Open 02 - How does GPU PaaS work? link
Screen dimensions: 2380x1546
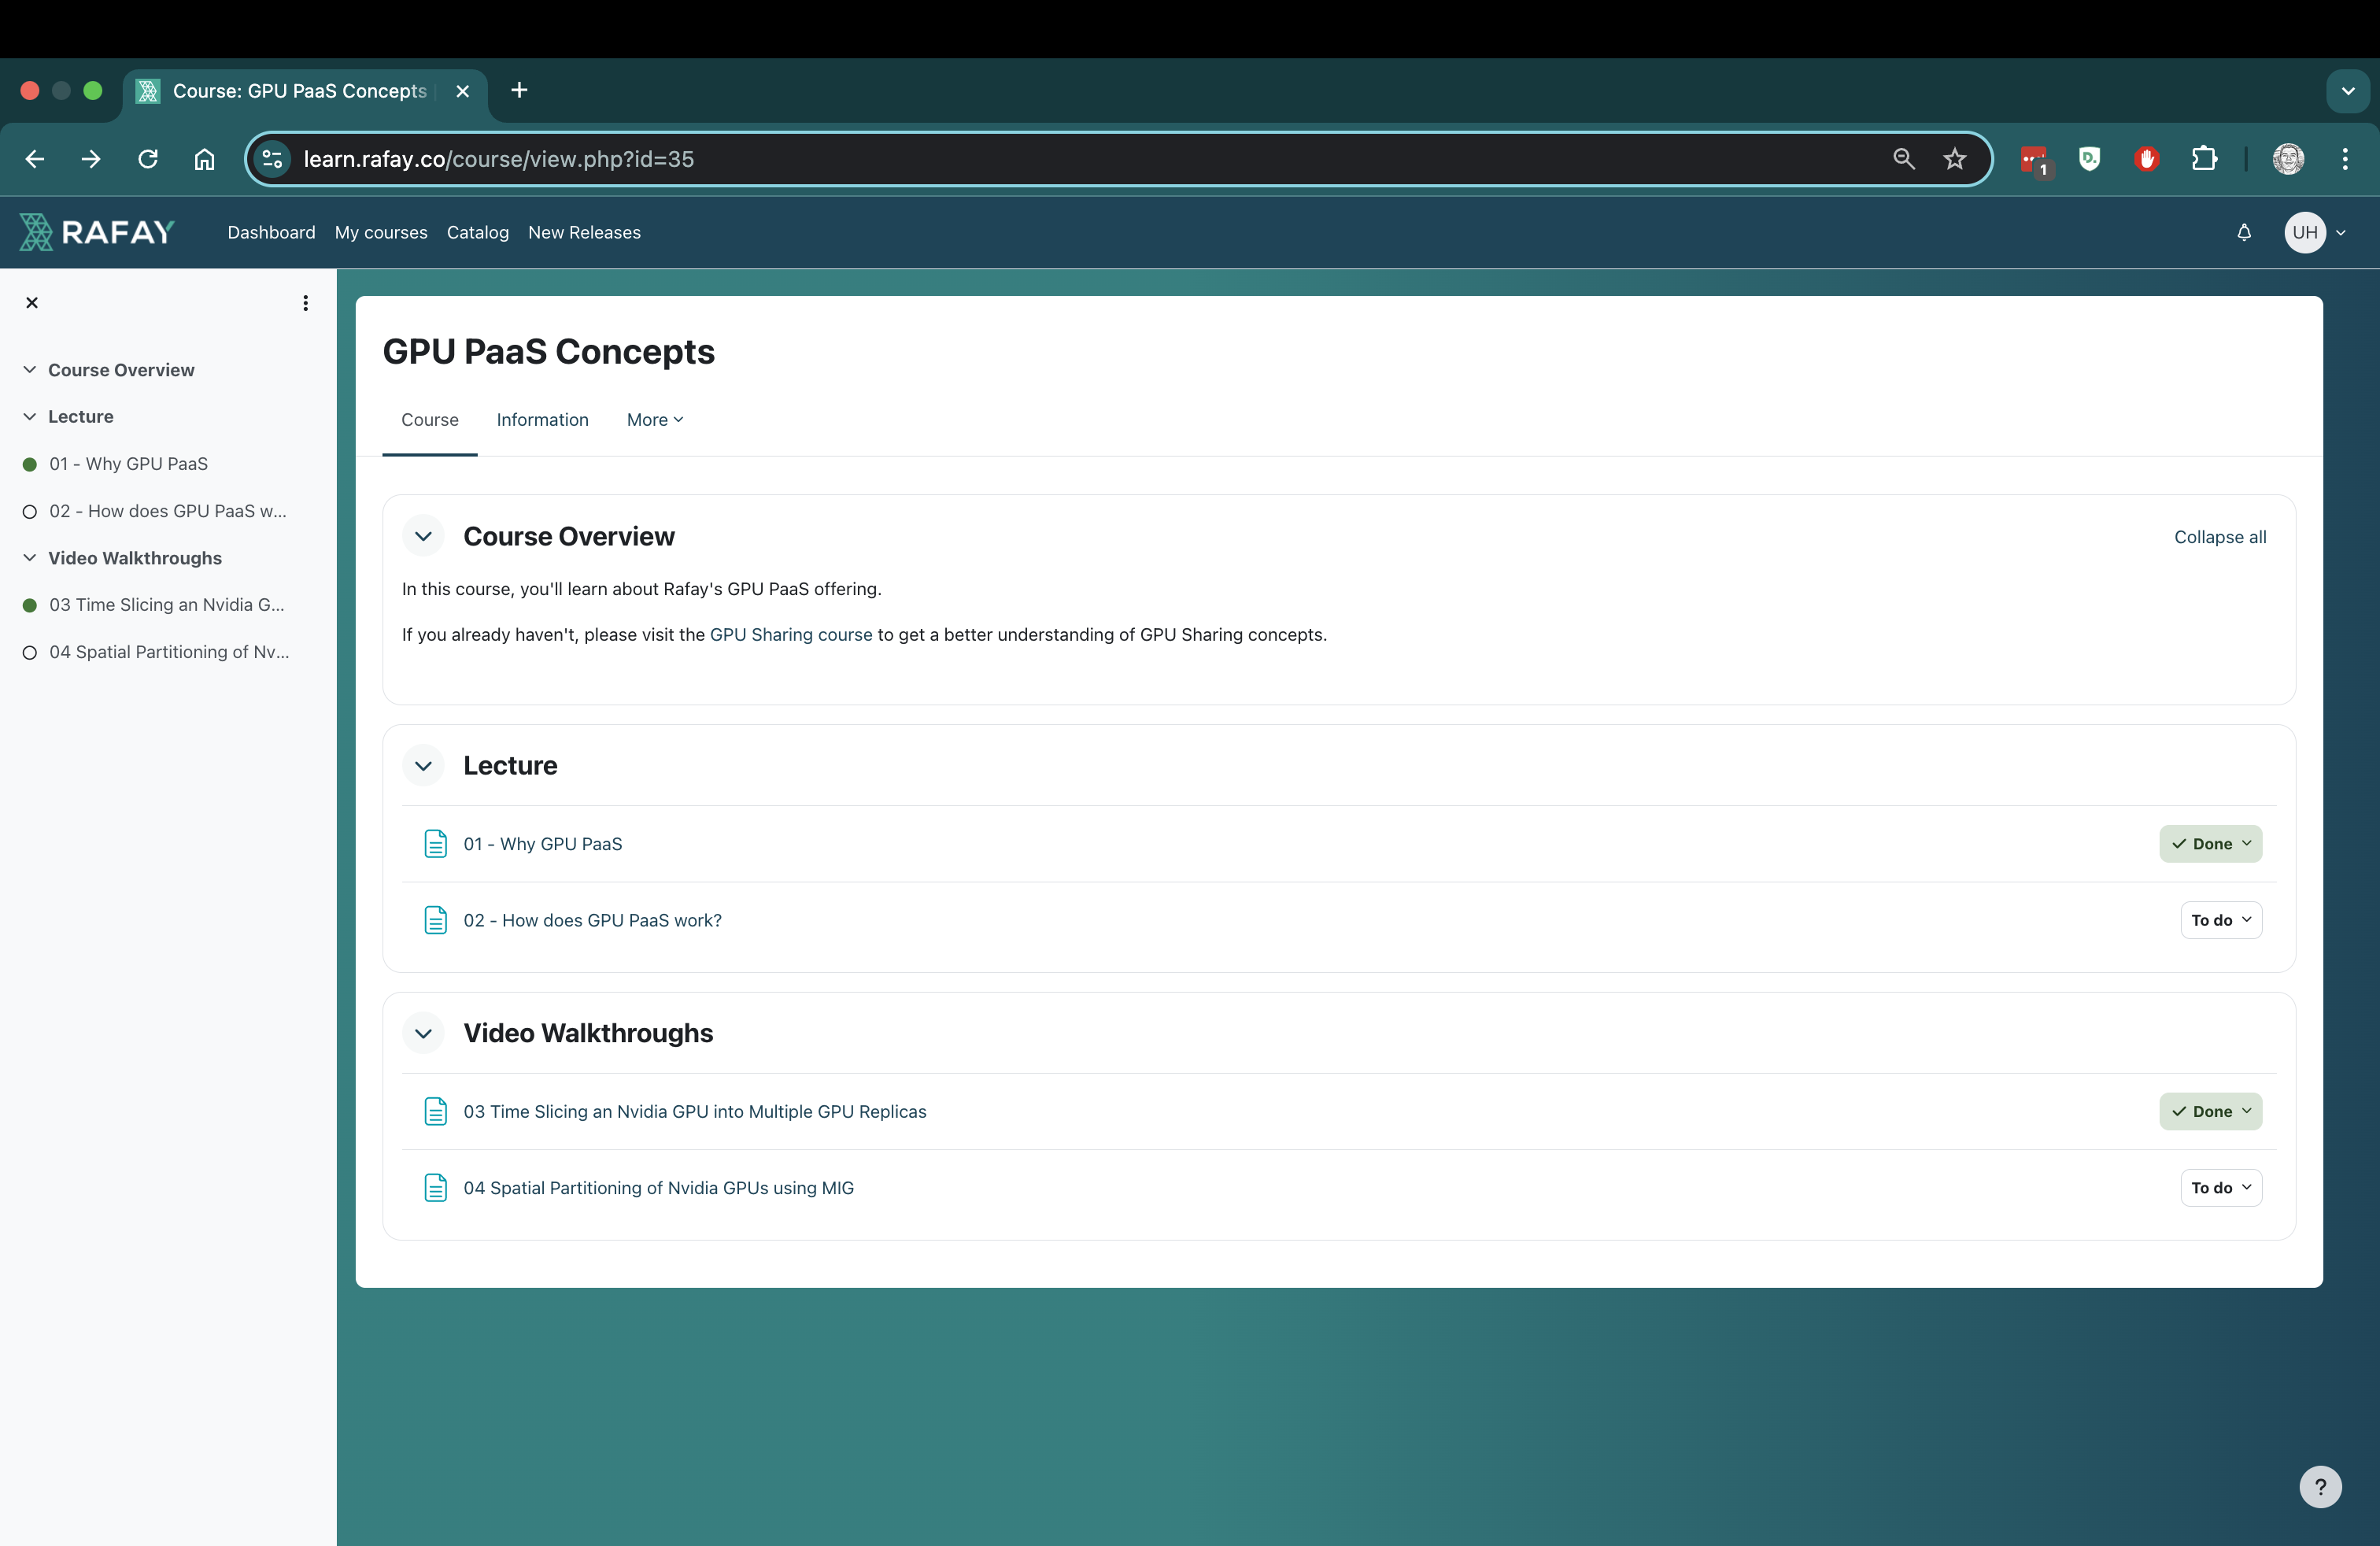click(x=593, y=920)
